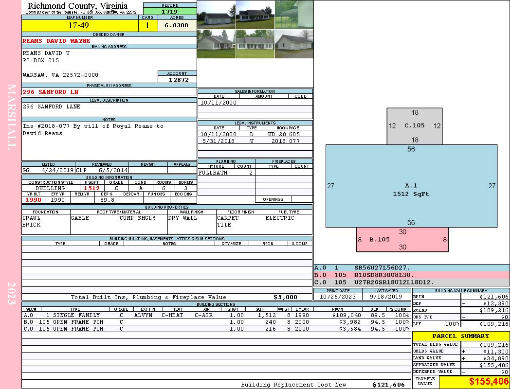Click the DEP deduction $12,390
511x389 pixels.
[495, 303]
